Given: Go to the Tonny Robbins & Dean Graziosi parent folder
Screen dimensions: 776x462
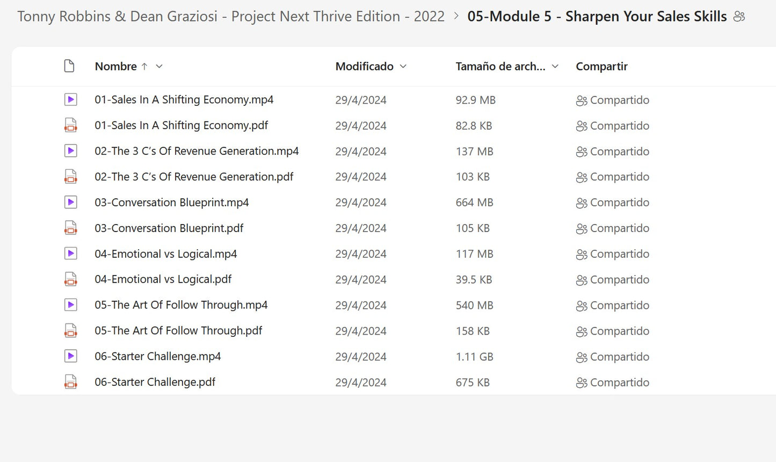Looking at the screenshot, I should point(230,17).
